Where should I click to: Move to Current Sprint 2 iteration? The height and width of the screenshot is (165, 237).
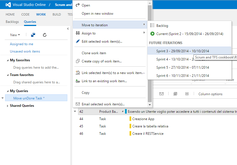click(x=189, y=34)
